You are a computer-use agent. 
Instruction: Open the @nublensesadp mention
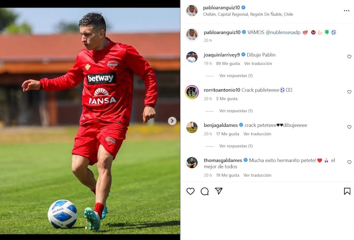click(x=283, y=32)
